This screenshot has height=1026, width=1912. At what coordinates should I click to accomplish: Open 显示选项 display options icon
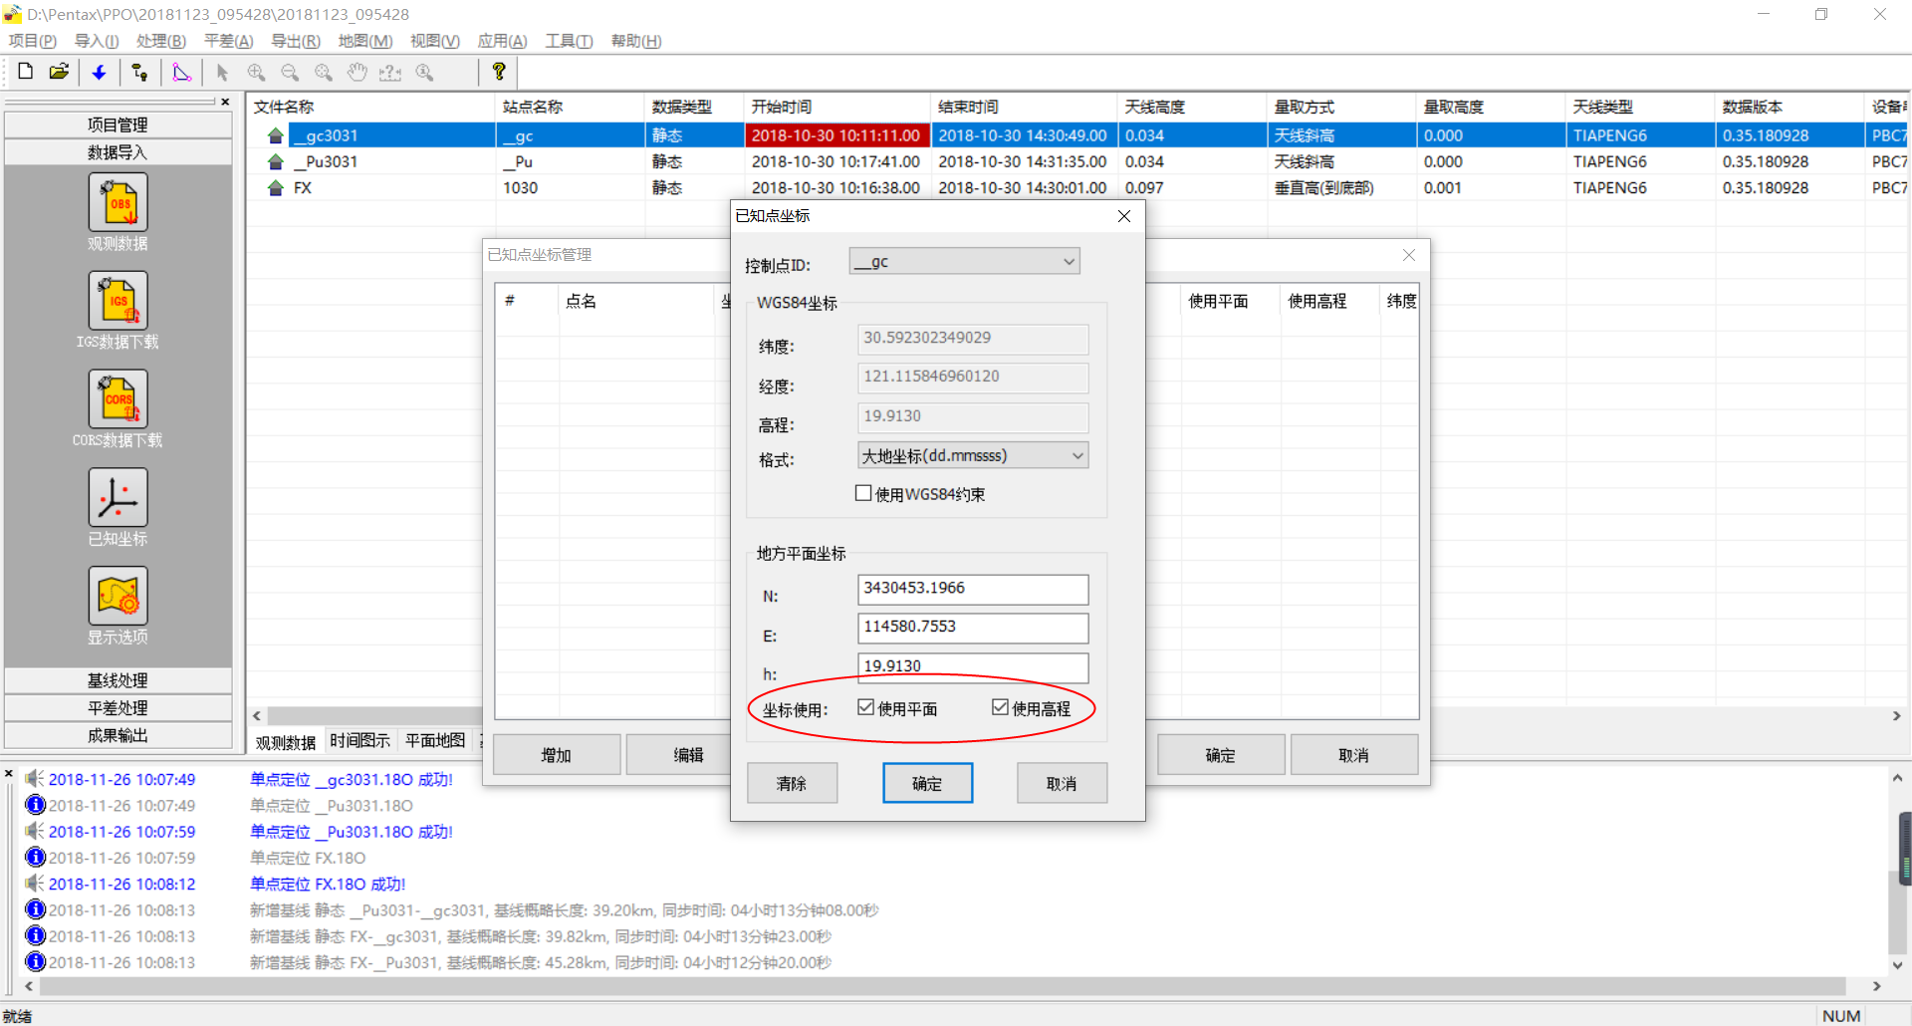pyautogui.click(x=118, y=596)
